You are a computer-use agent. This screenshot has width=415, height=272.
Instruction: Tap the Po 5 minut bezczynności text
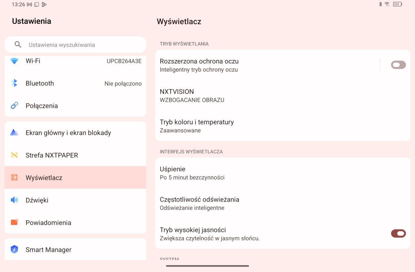coord(192,177)
